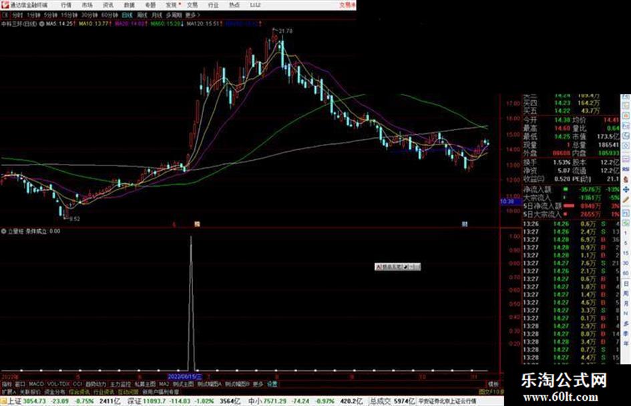
Task: Expand the 扩展 panel
Action: tap(9, 391)
